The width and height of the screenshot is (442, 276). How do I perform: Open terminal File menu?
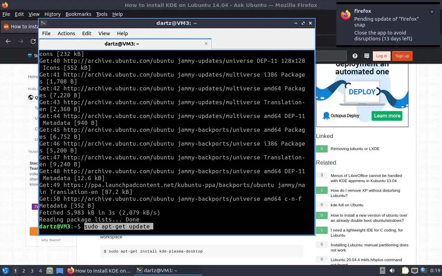pos(46,33)
